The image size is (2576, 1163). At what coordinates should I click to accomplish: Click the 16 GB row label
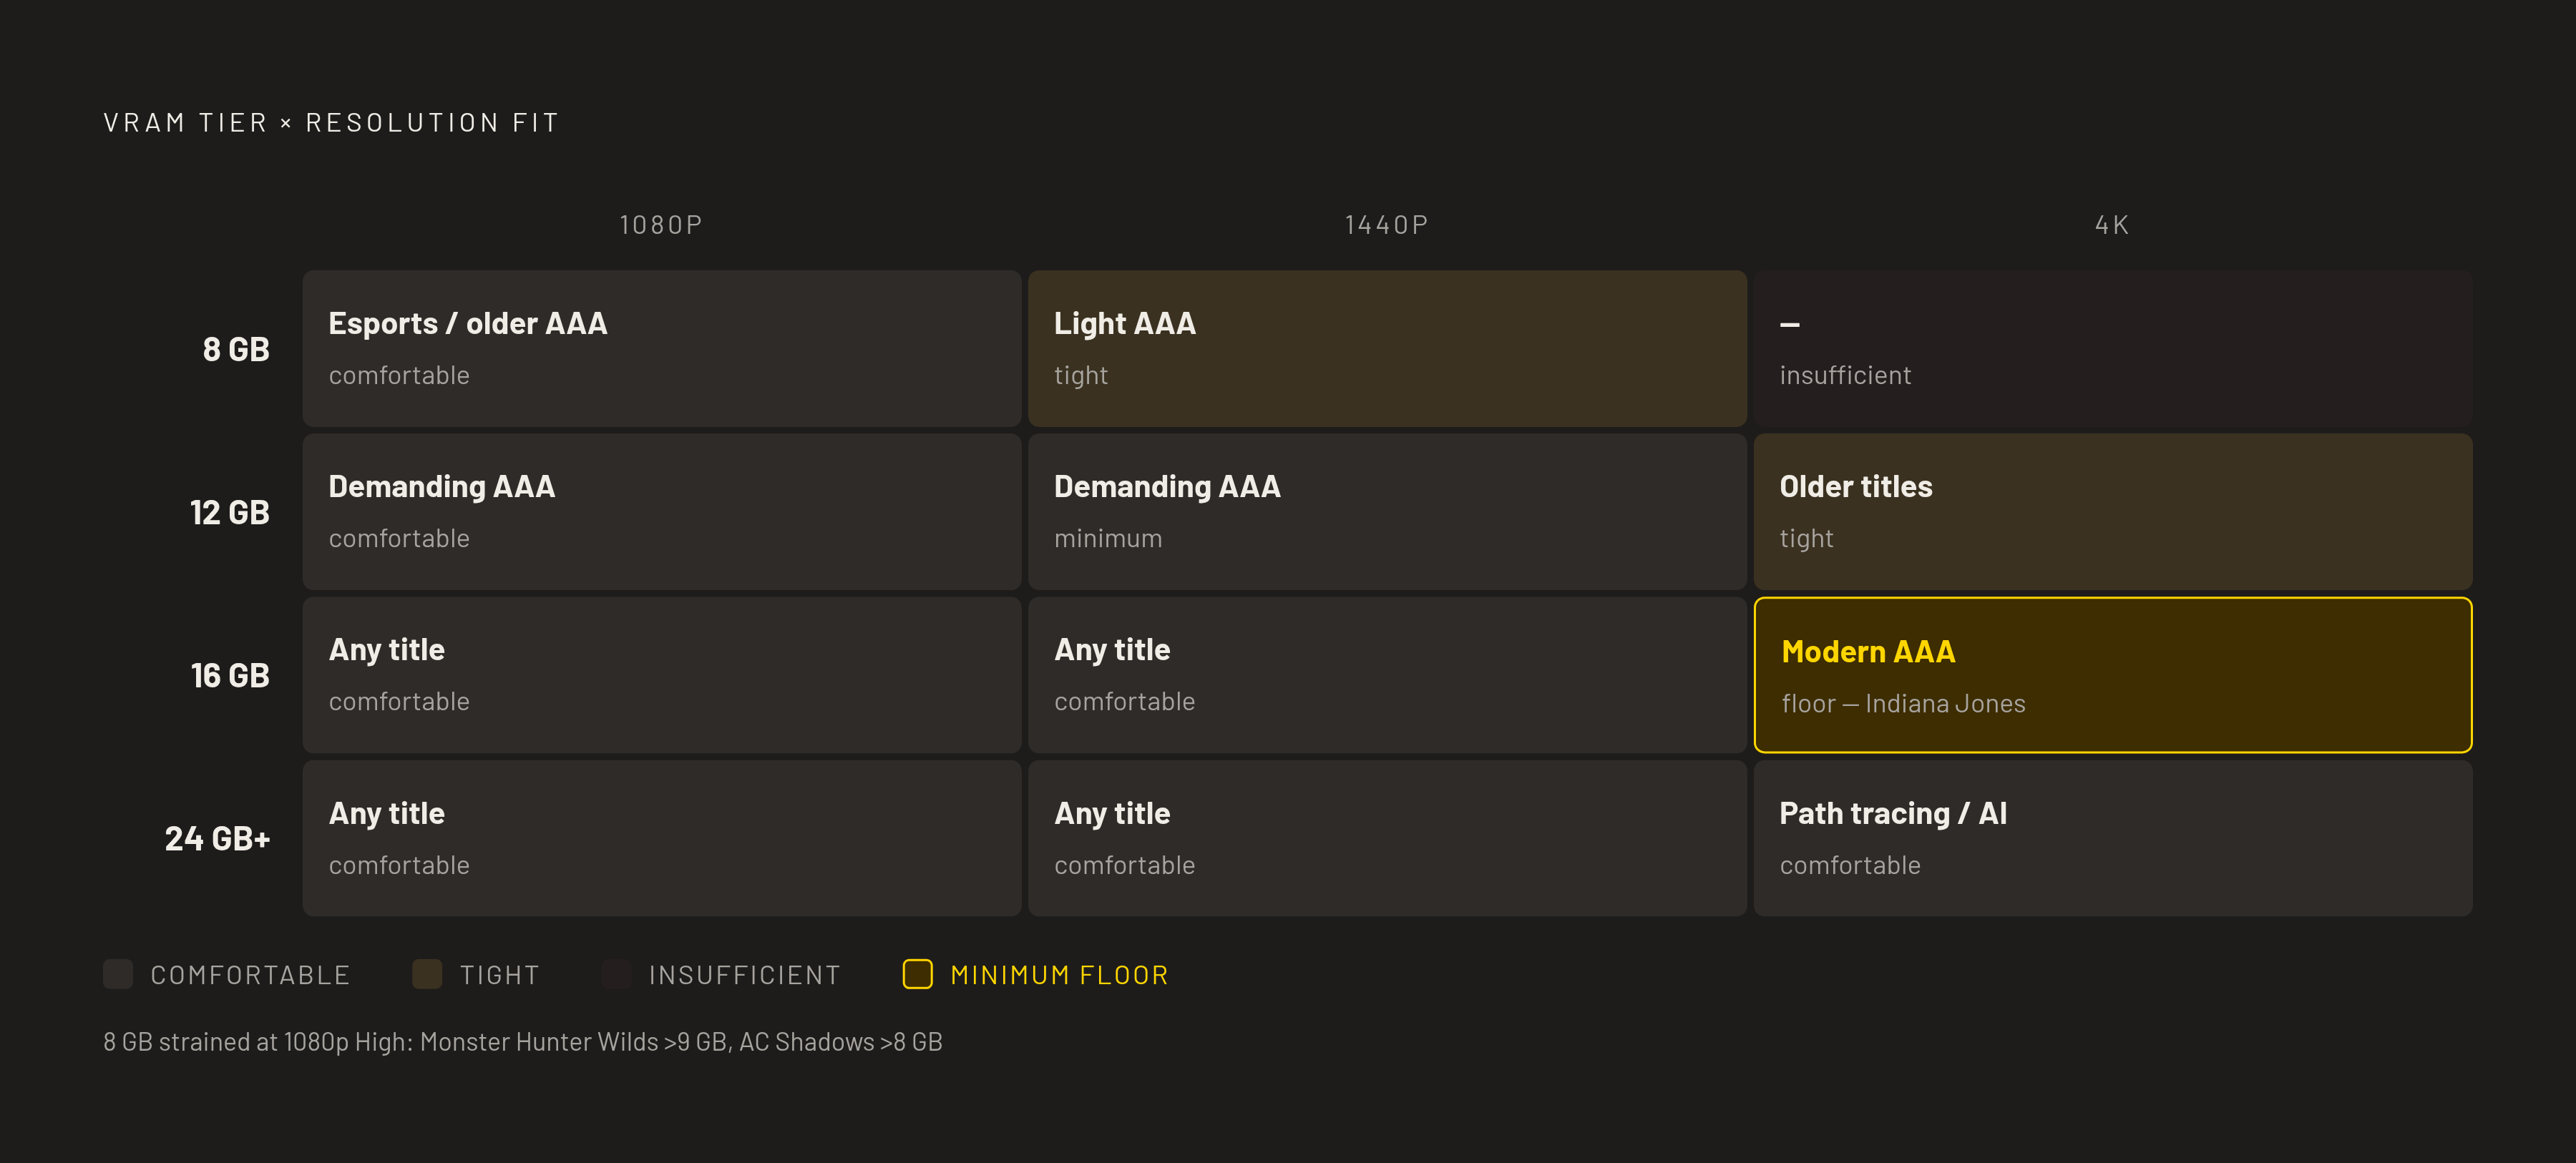230,675
